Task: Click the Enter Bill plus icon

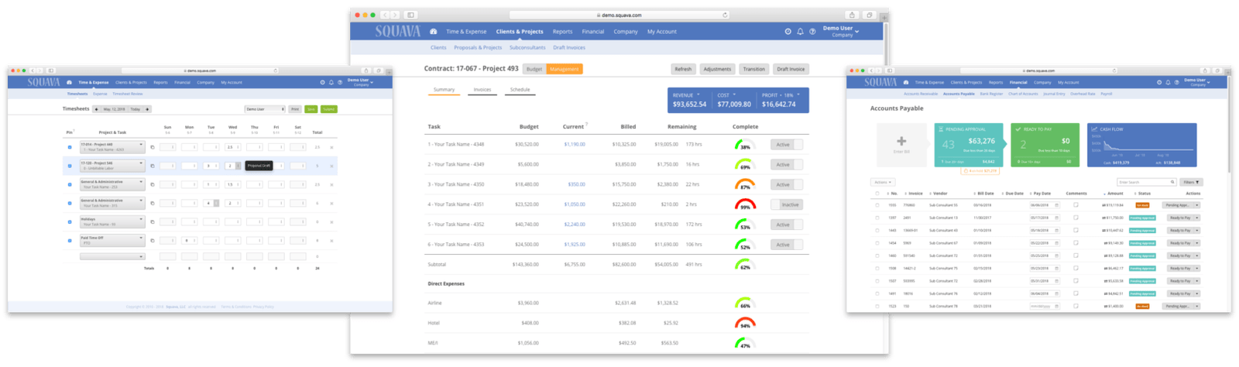Action: pyautogui.click(x=901, y=142)
